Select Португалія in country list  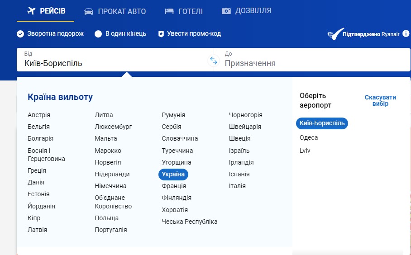111,230
